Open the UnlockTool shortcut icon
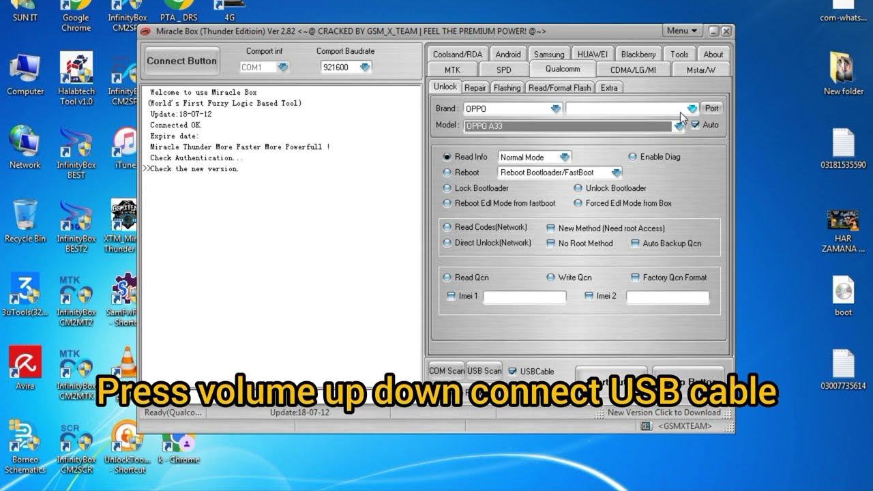Screen dimensions: 873x491 coord(127,447)
